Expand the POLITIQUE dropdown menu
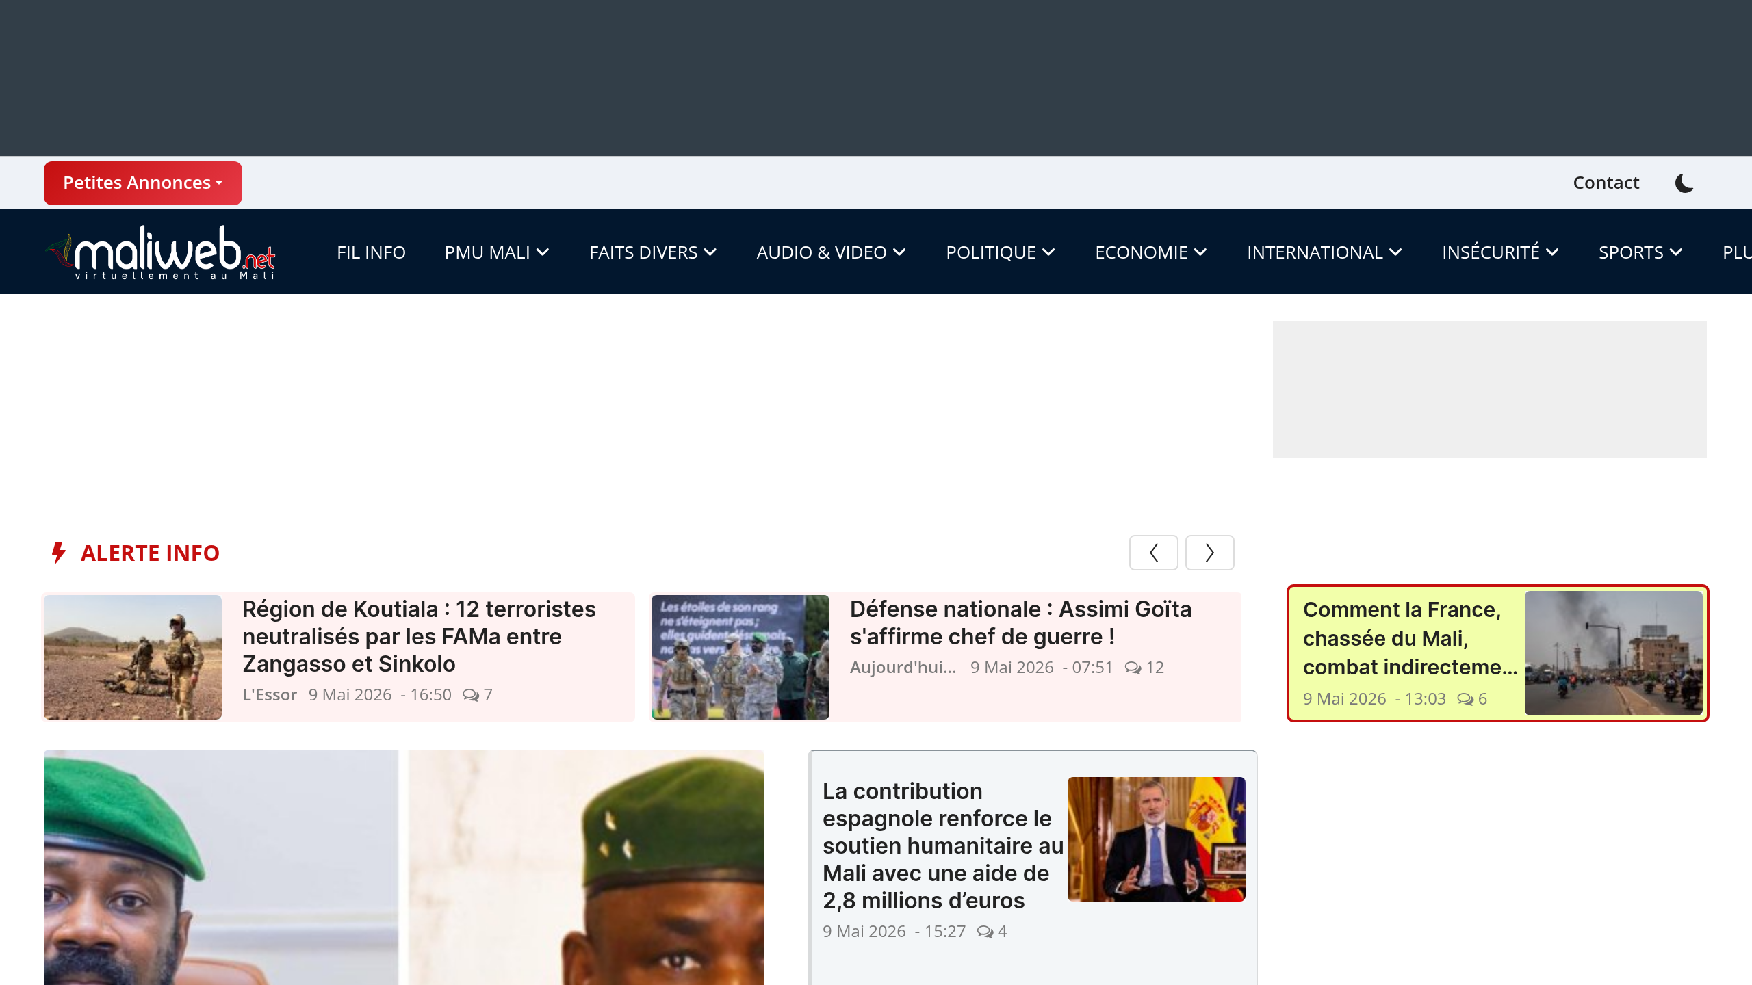The image size is (1752, 985). [x=1001, y=252]
